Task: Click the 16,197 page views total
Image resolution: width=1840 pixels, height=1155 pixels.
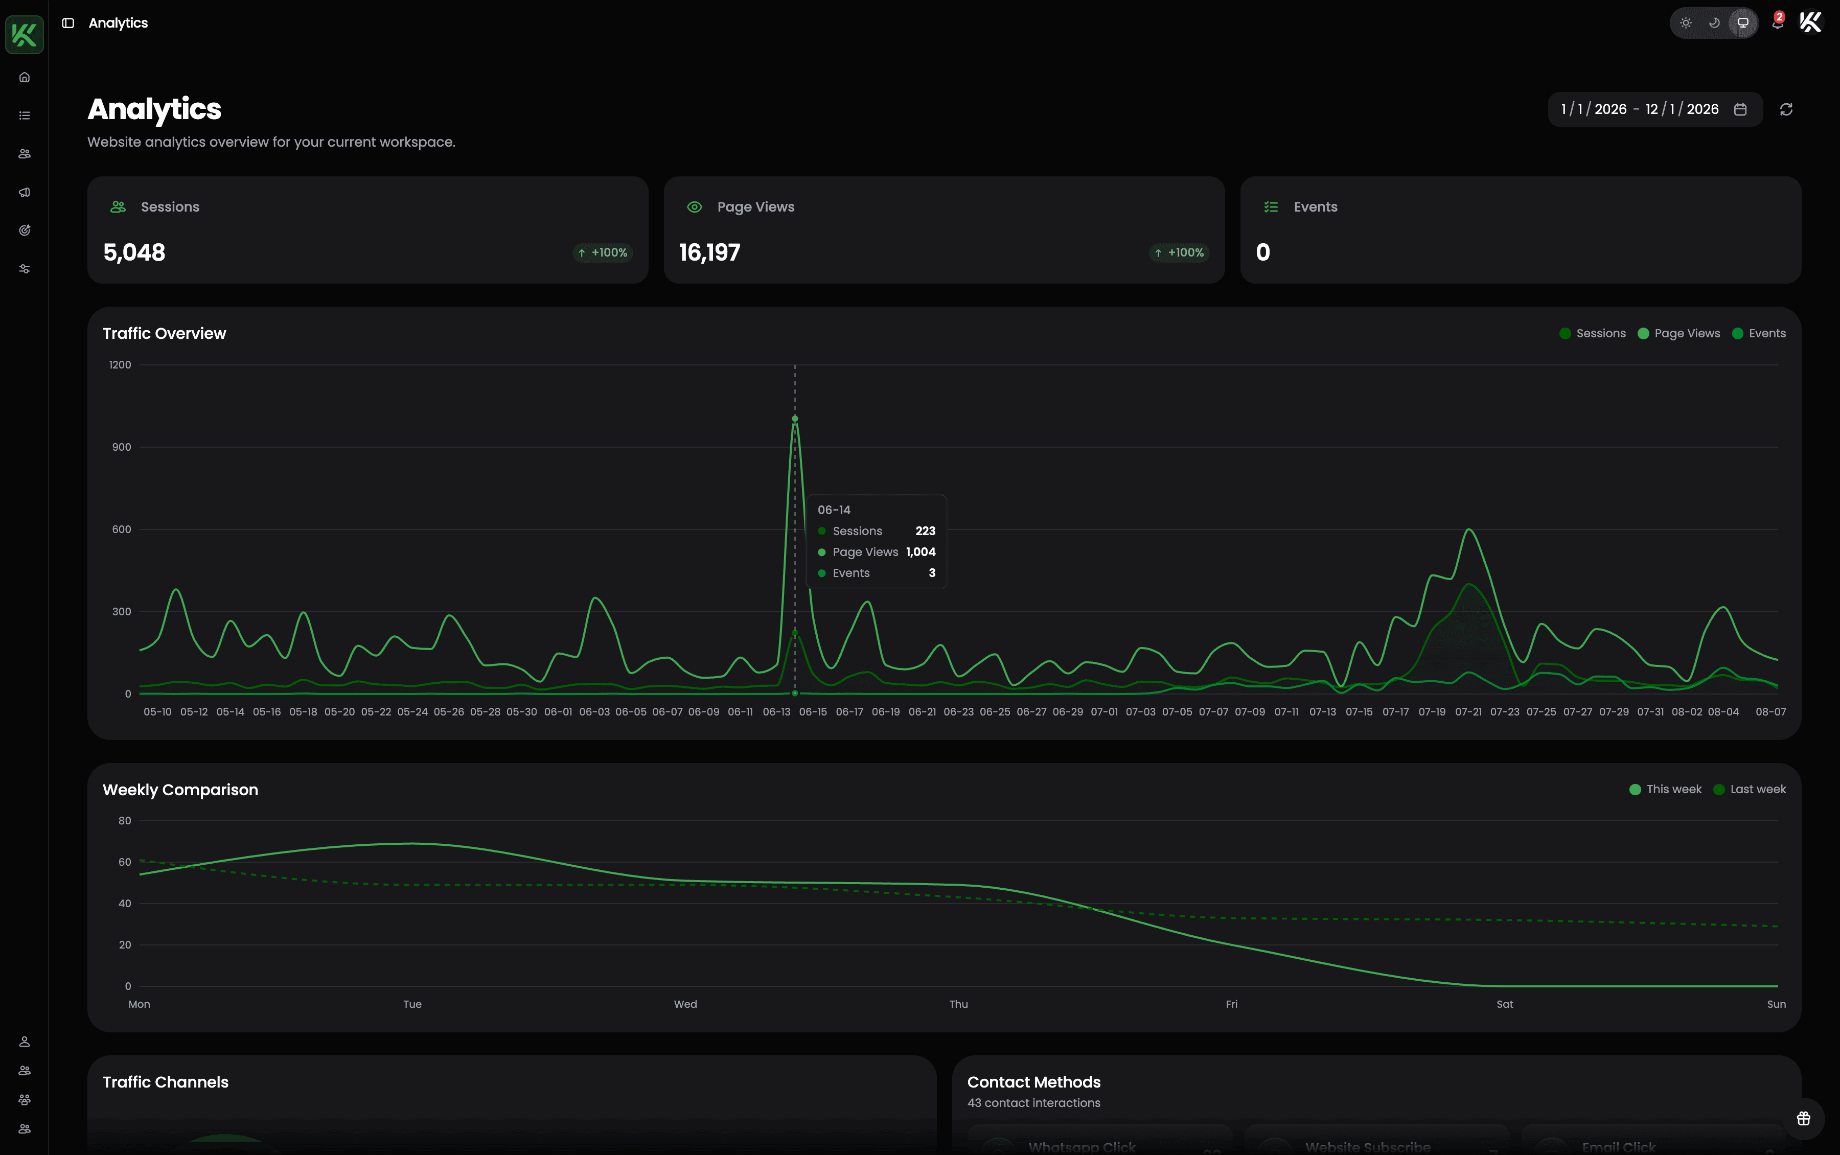Action: coord(709,253)
